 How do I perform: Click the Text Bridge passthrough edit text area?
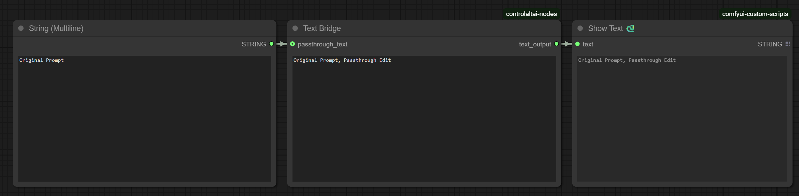click(x=424, y=119)
